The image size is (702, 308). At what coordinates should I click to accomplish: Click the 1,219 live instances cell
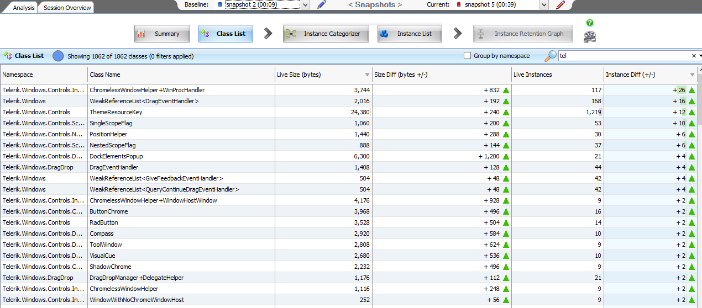[558, 112]
